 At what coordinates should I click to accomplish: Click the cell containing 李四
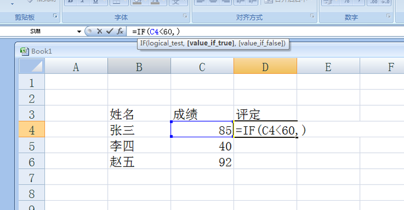139,145
